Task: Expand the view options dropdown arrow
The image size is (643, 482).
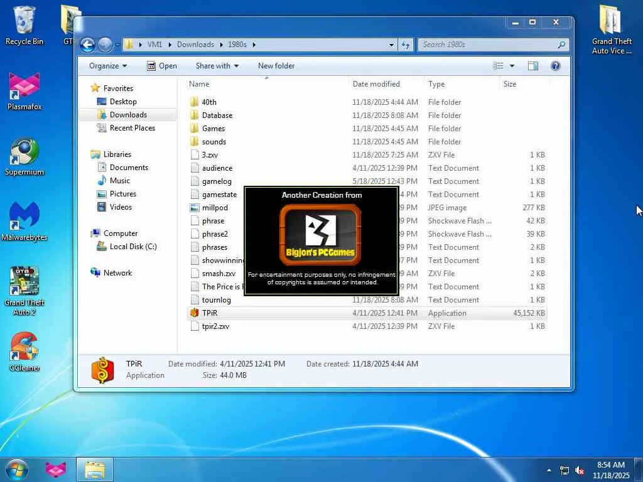Action: pos(512,66)
